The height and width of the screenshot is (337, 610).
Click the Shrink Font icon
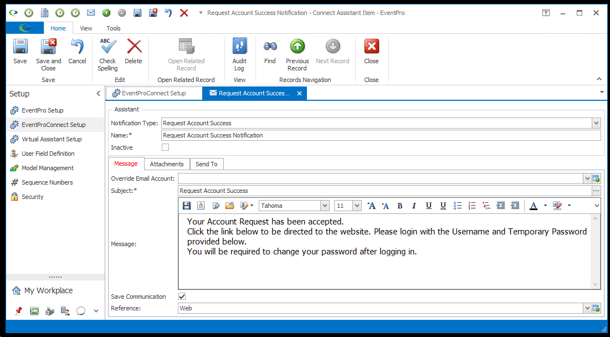(x=386, y=206)
